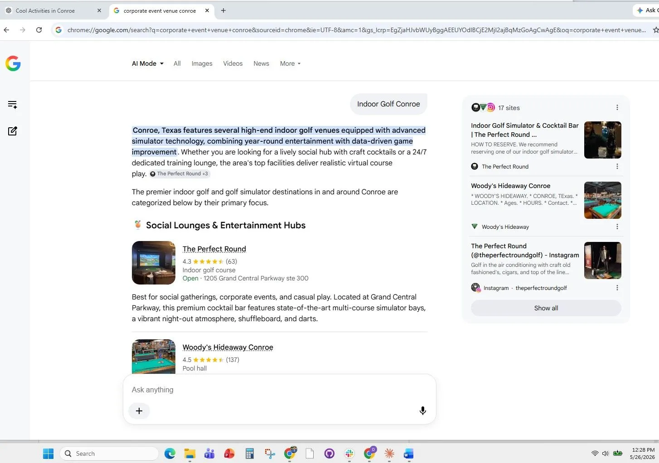This screenshot has height=463, width=659.
Task: Open 'Indoor Golf Simulator & Cocktail Bar' source link
Action: click(525, 130)
